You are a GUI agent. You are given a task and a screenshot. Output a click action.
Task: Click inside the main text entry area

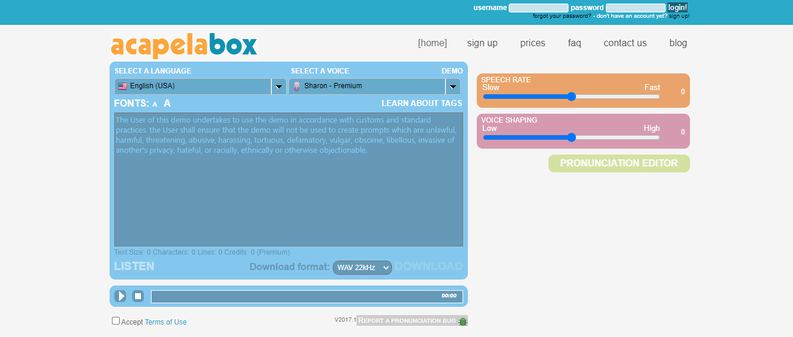point(288,179)
